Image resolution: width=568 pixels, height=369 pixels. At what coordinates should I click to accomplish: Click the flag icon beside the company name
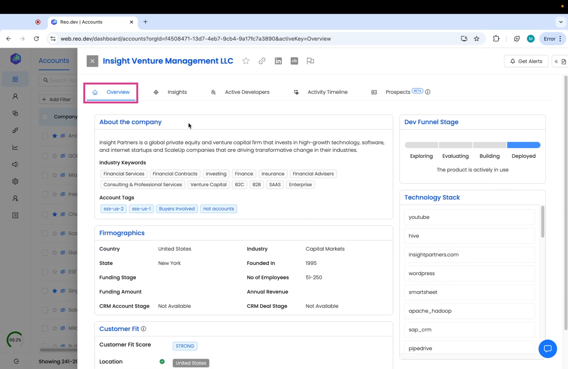click(310, 61)
